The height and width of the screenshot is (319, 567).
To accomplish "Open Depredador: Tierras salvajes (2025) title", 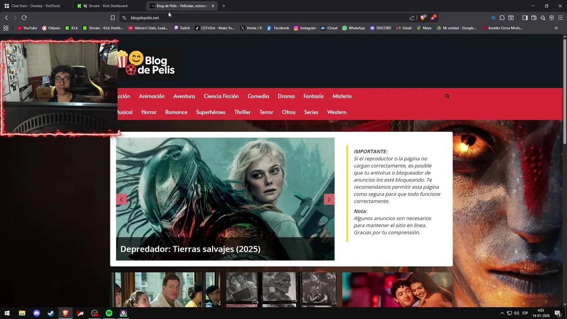I will [x=190, y=249].
